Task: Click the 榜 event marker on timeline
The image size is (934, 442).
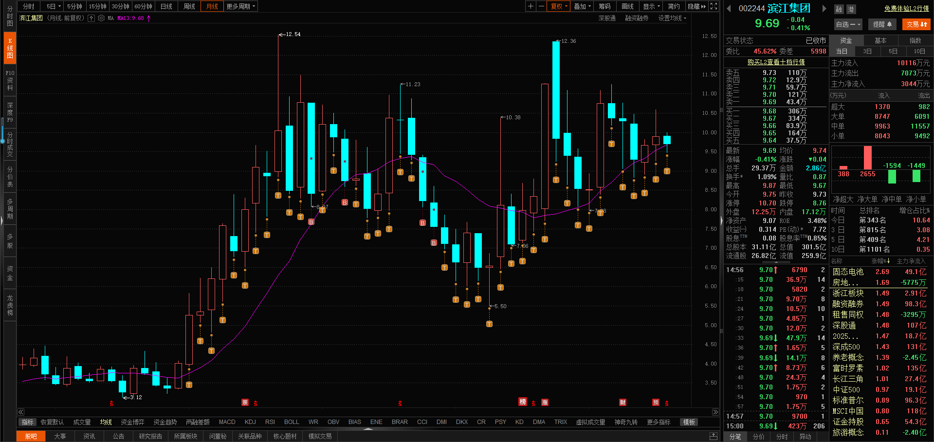Action: click(522, 402)
